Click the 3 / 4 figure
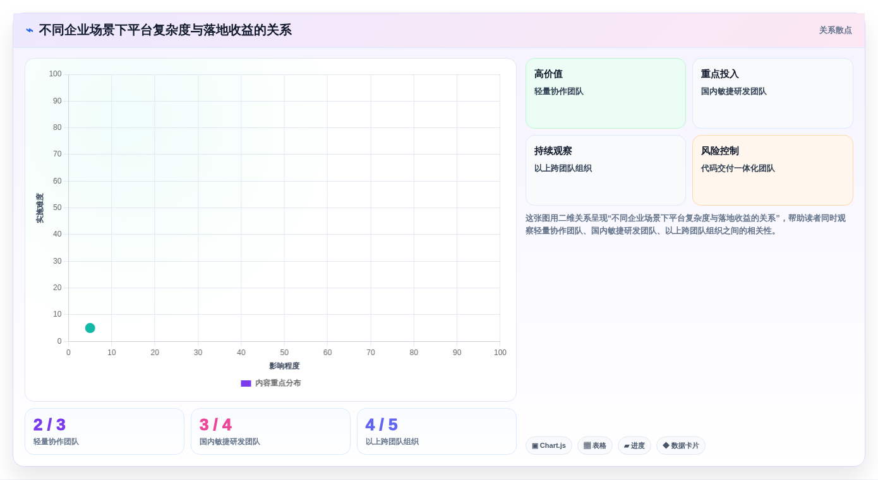 (215, 424)
